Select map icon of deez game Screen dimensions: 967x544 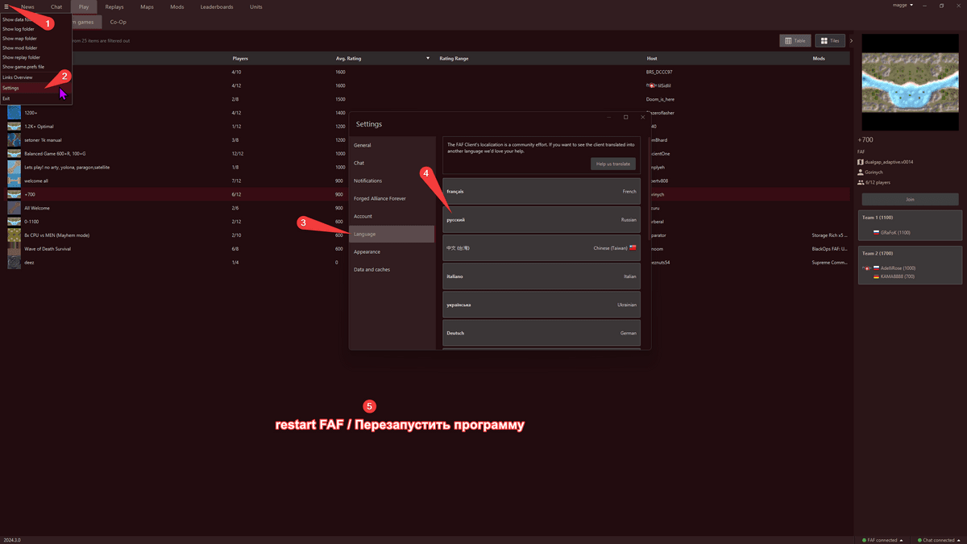(15, 262)
